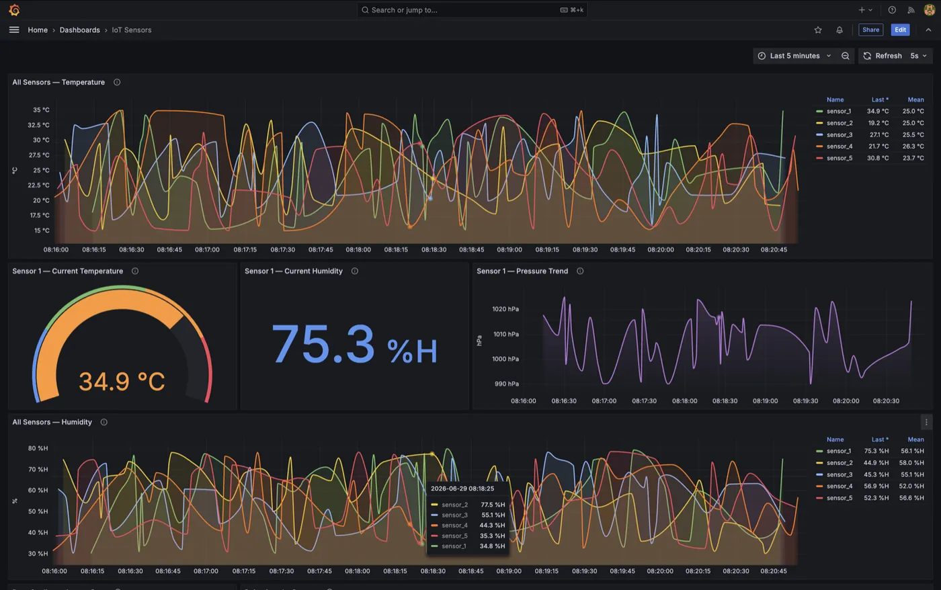Screen dimensions: 941x590
Task: Toggle sensor_1 series in Temperature legend
Action: [x=839, y=112]
